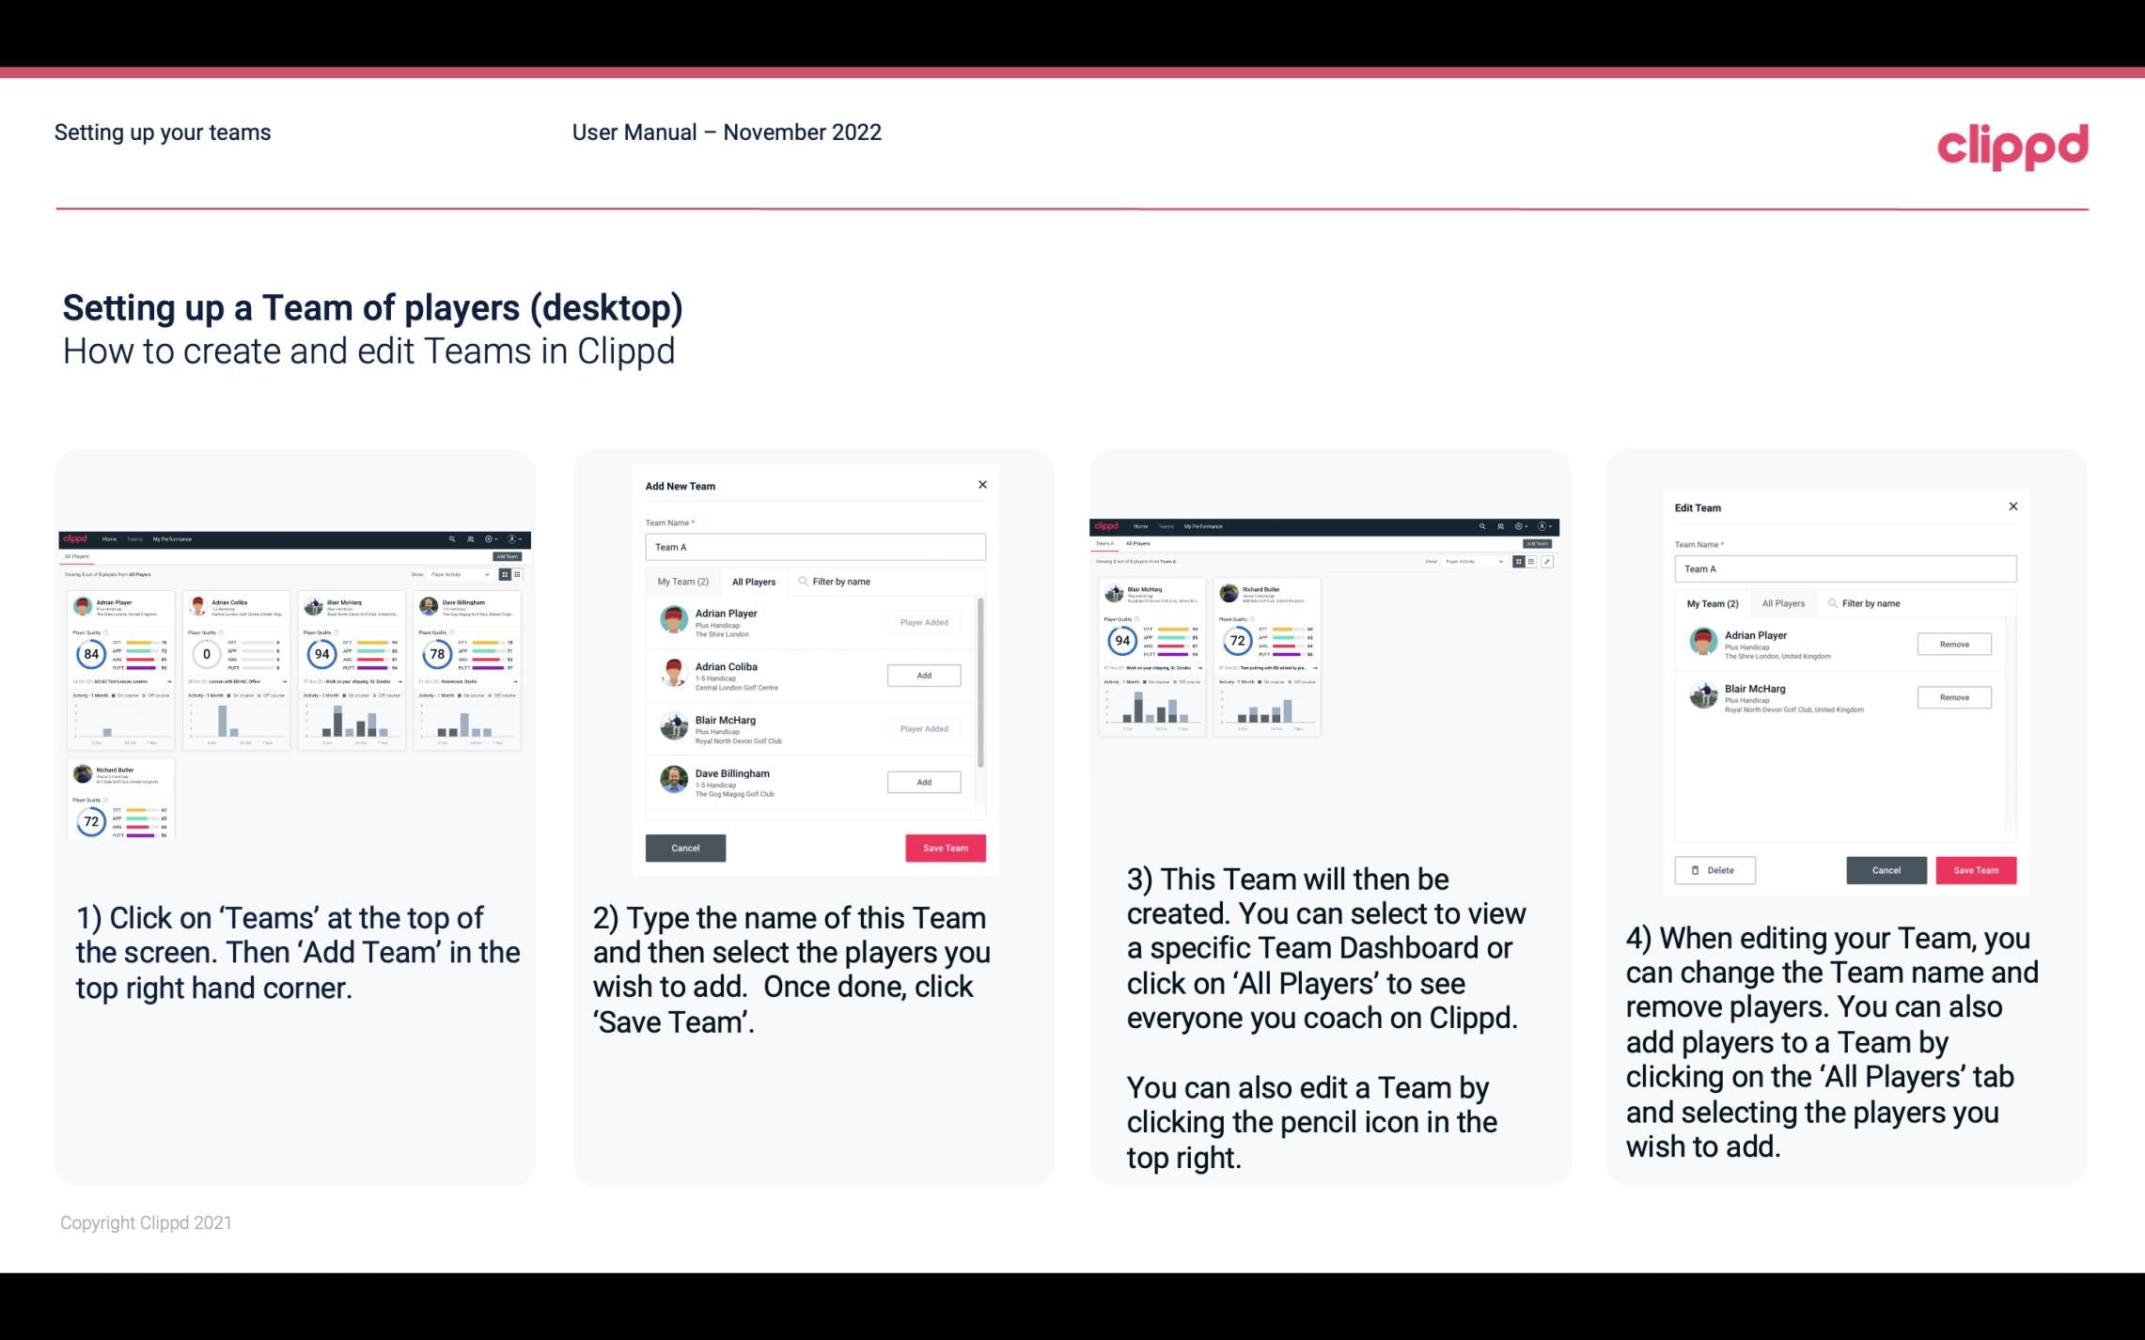Click the close X on Edit Team dialog
This screenshot has width=2145, height=1340.
coord(2012,507)
